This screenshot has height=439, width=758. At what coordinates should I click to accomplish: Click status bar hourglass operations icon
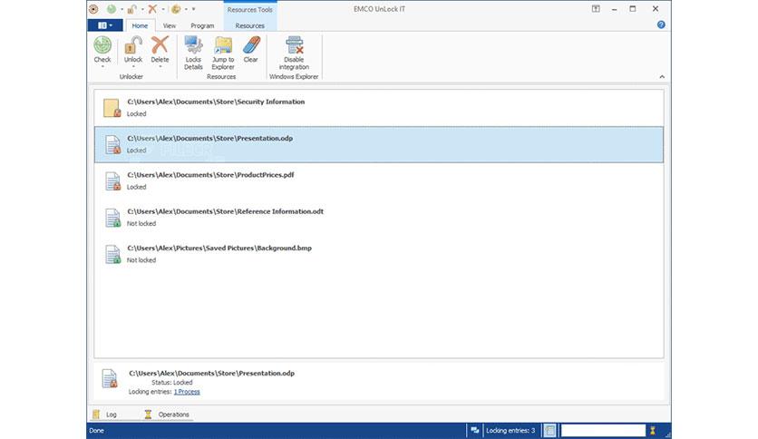(x=652, y=430)
